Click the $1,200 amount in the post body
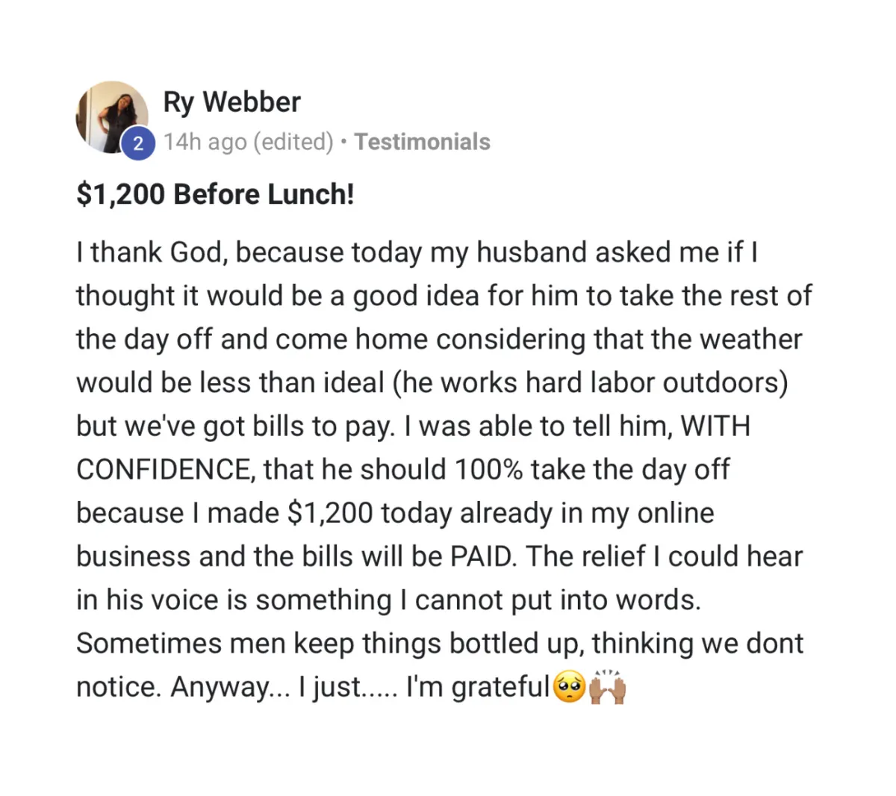The height and width of the screenshot is (796, 896). [329, 514]
